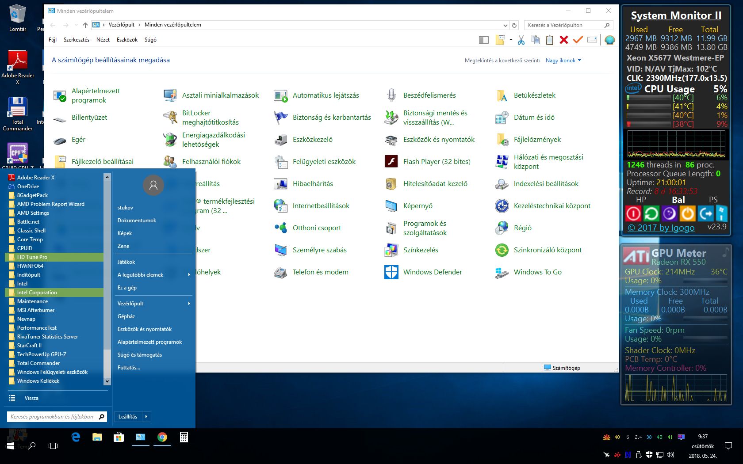Screen dimensions: 743x464
Task: Expand the Vezérlőpult submenu in Start menu
Action: tap(189, 304)
